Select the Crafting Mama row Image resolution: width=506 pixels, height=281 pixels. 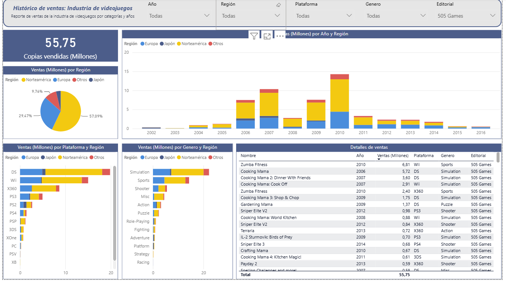click(366, 251)
